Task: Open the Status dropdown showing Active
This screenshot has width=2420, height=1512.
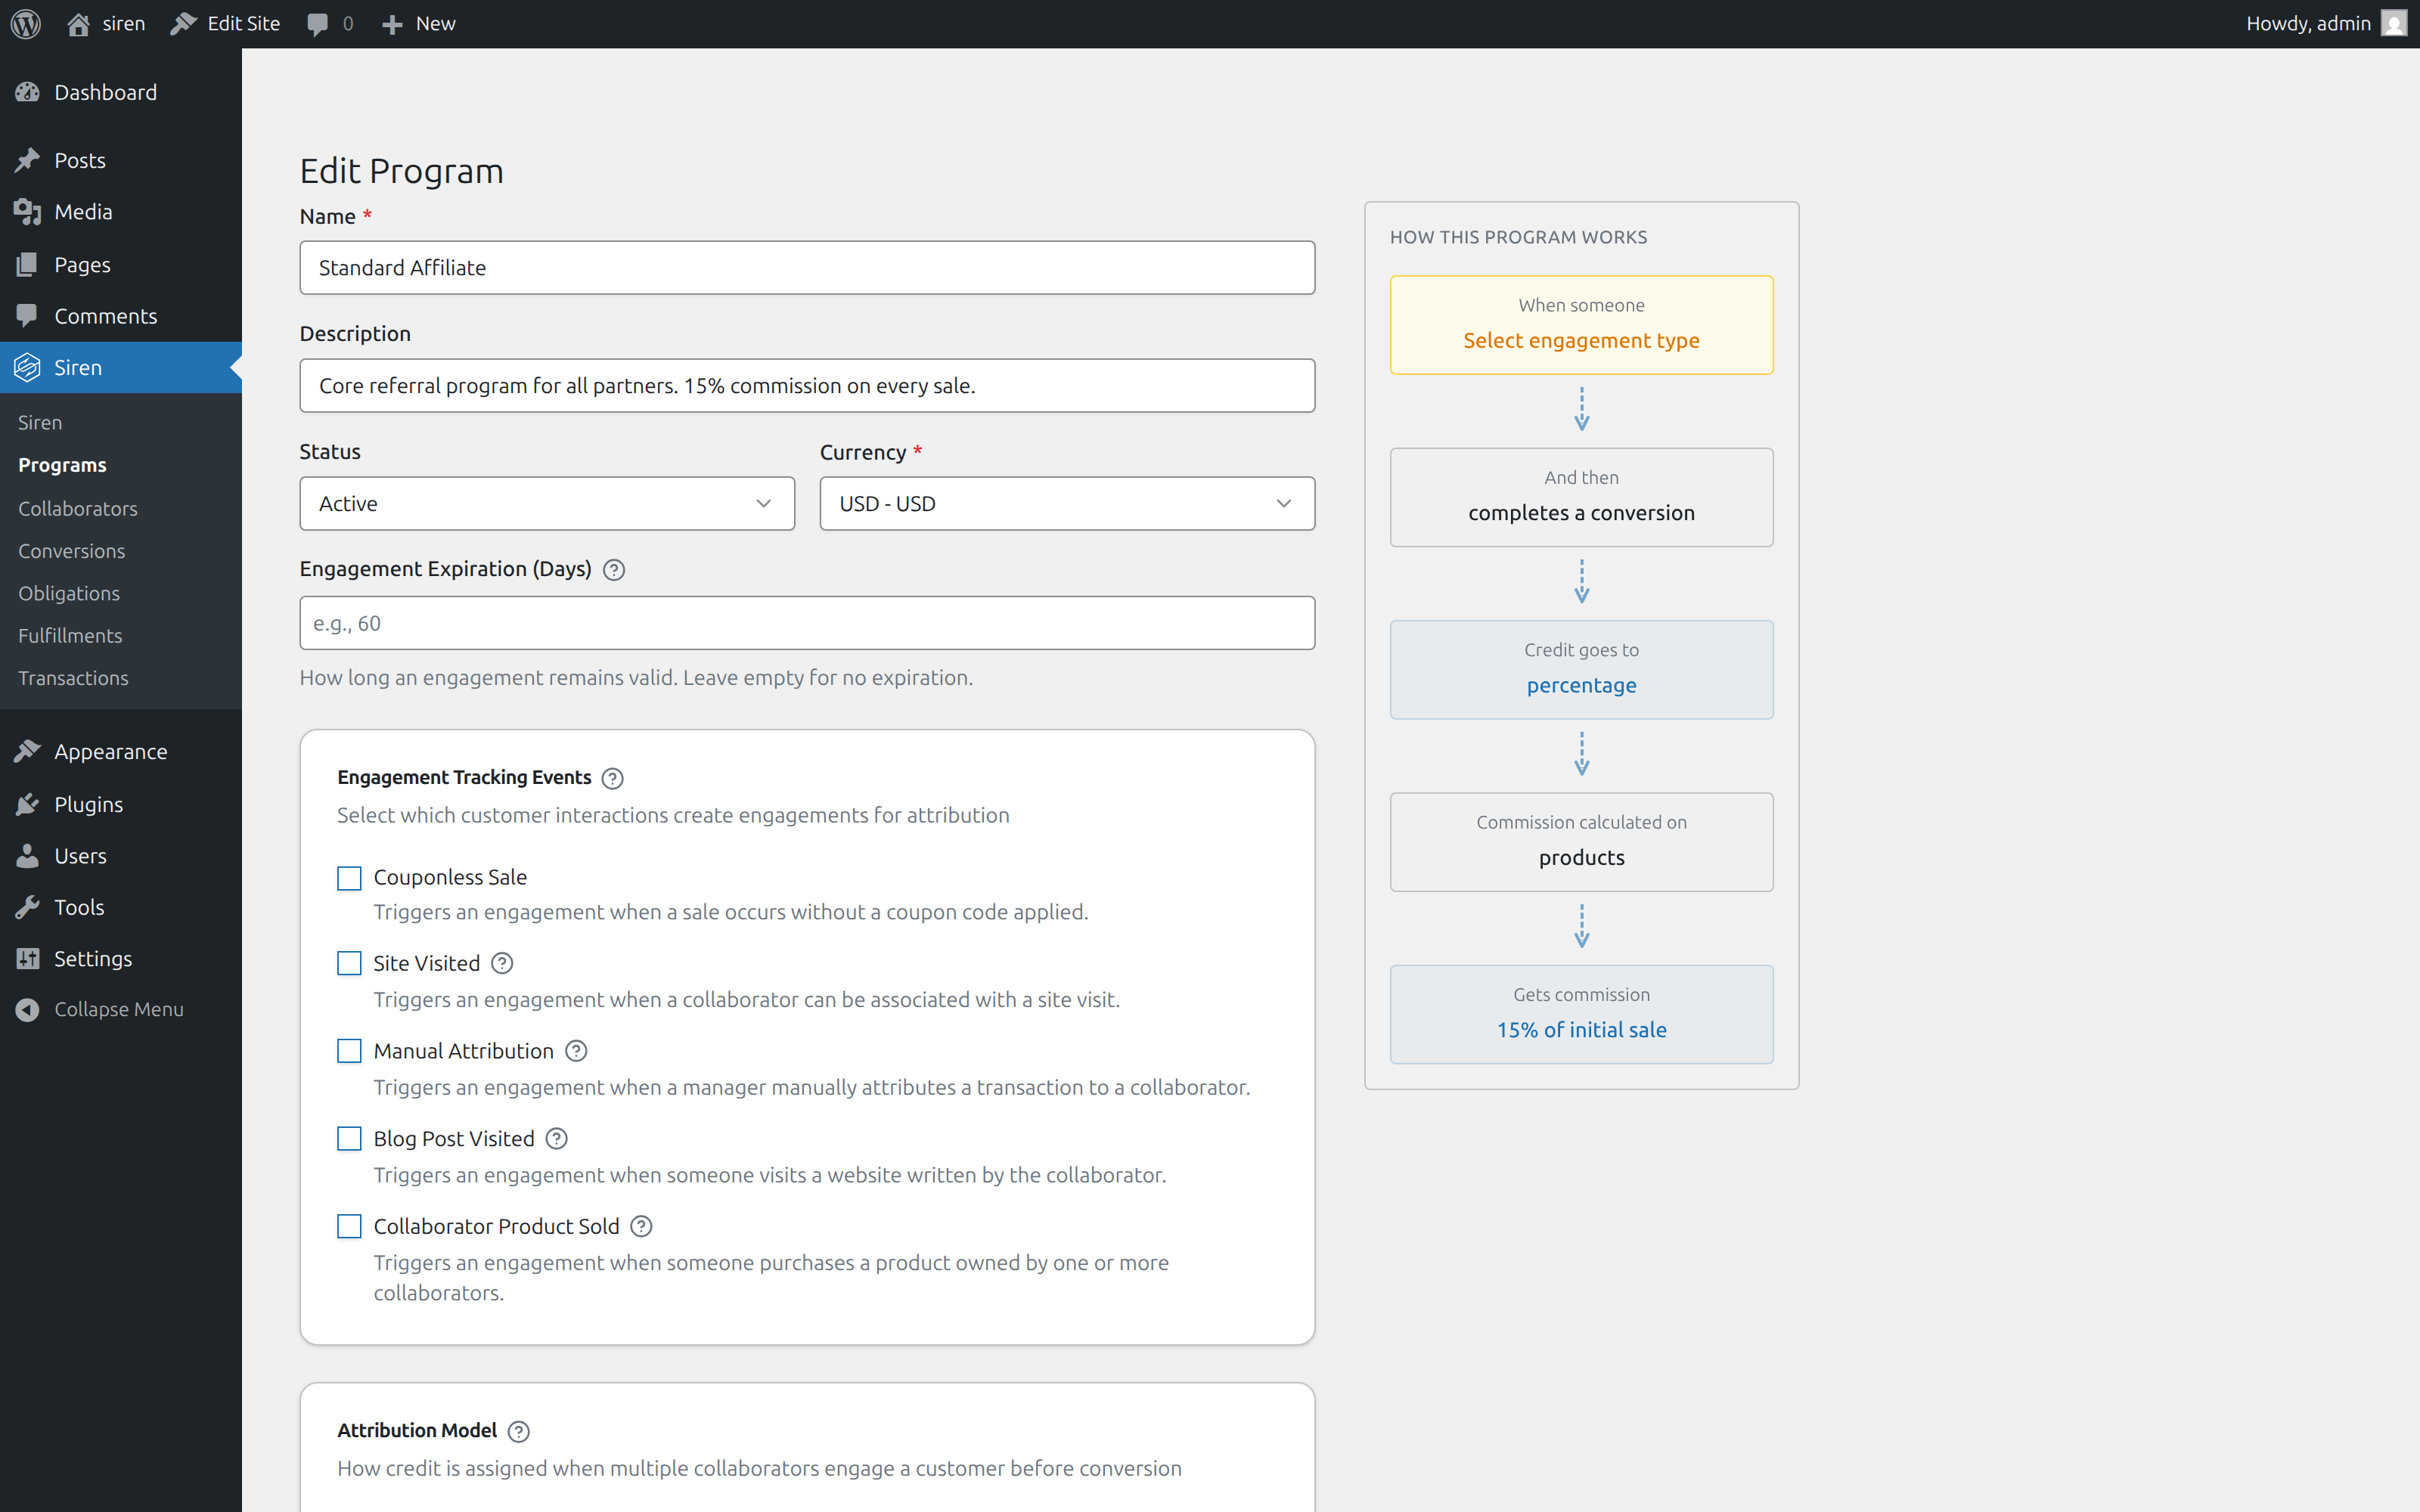Action: tap(546, 503)
